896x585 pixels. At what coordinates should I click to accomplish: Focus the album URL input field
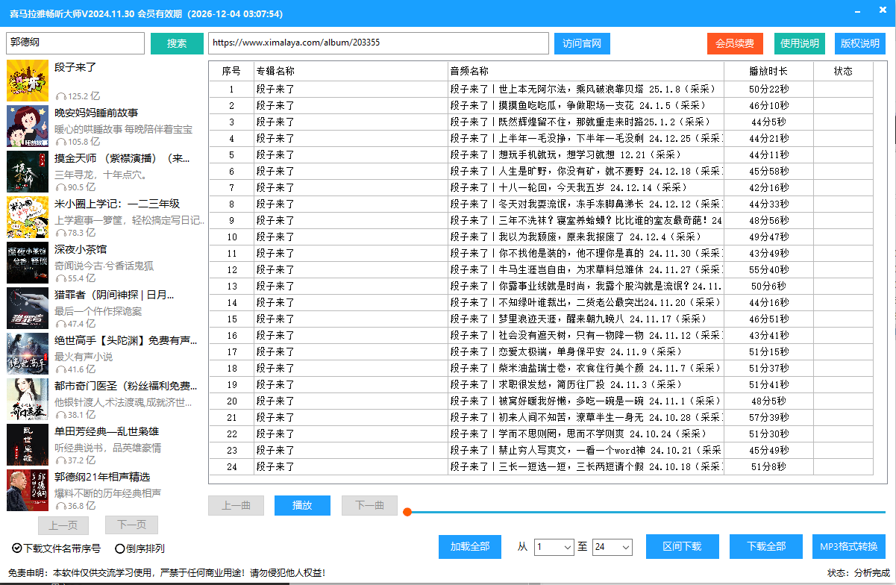point(378,43)
